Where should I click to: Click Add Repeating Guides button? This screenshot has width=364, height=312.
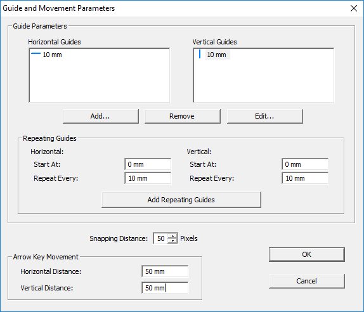(x=181, y=200)
